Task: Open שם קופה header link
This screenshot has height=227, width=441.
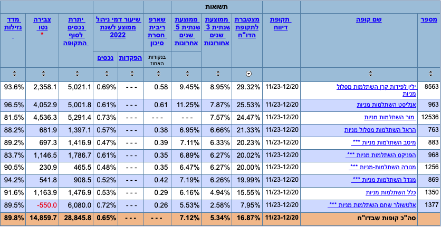Action: tap(370, 20)
